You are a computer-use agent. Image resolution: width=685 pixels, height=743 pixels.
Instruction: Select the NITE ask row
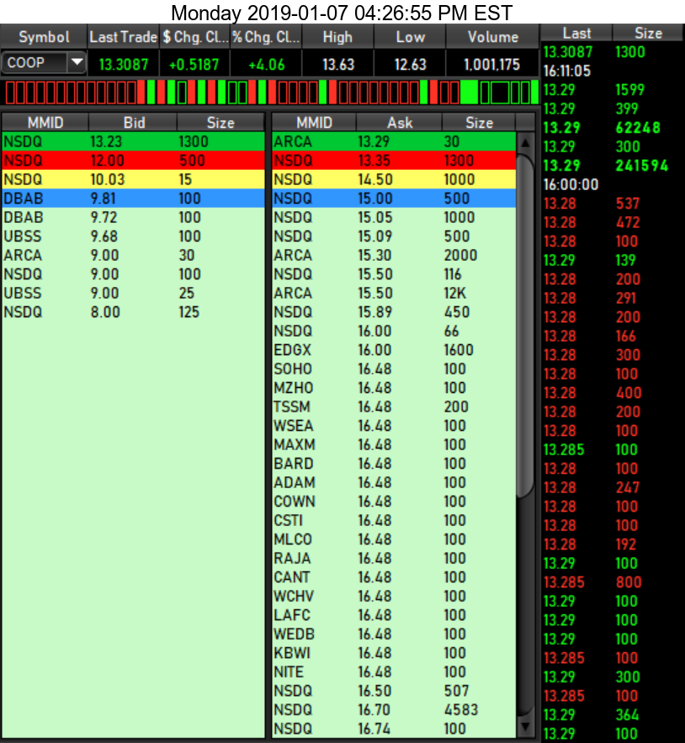pos(394,672)
